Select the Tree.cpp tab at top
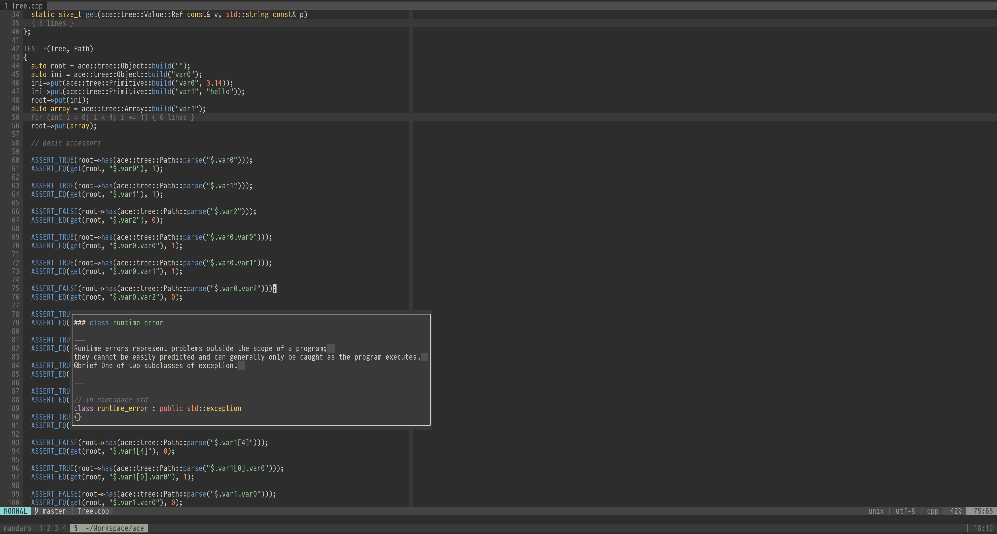The height and width of the screenshot is (534, 997). pos(23,6)
